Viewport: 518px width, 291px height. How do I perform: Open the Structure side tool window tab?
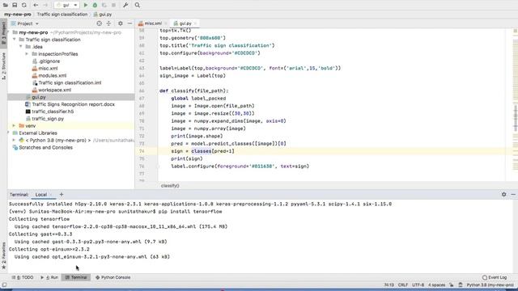coord(3,66)
